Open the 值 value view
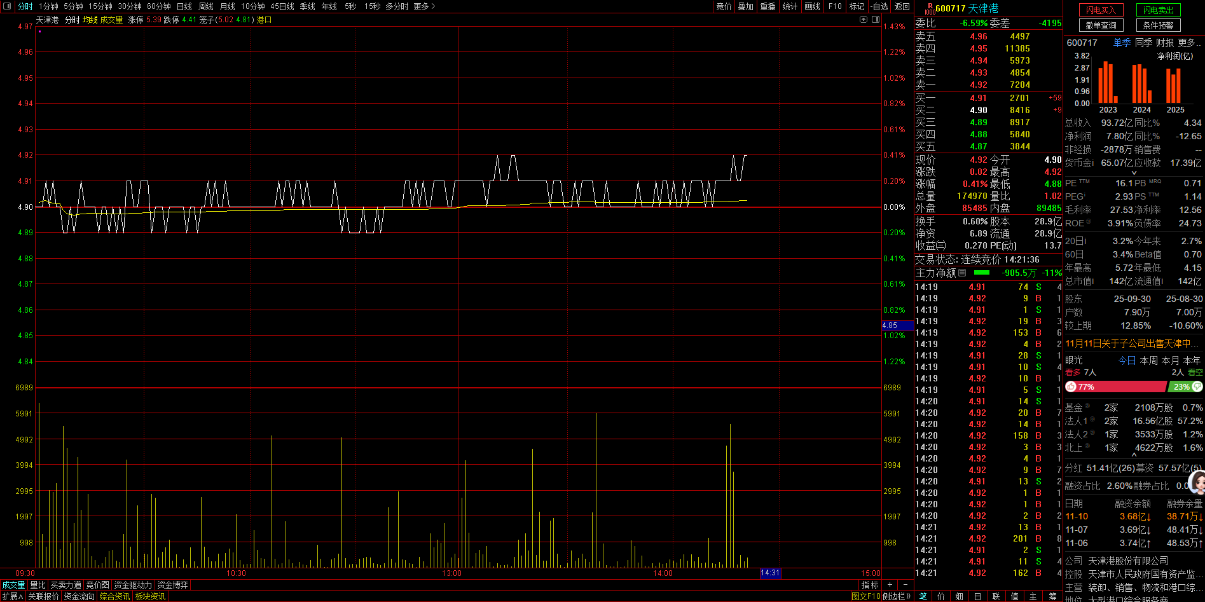The width and height of the screenshot is (1205, 602). pyautogui.click(x=1015, y=596)
